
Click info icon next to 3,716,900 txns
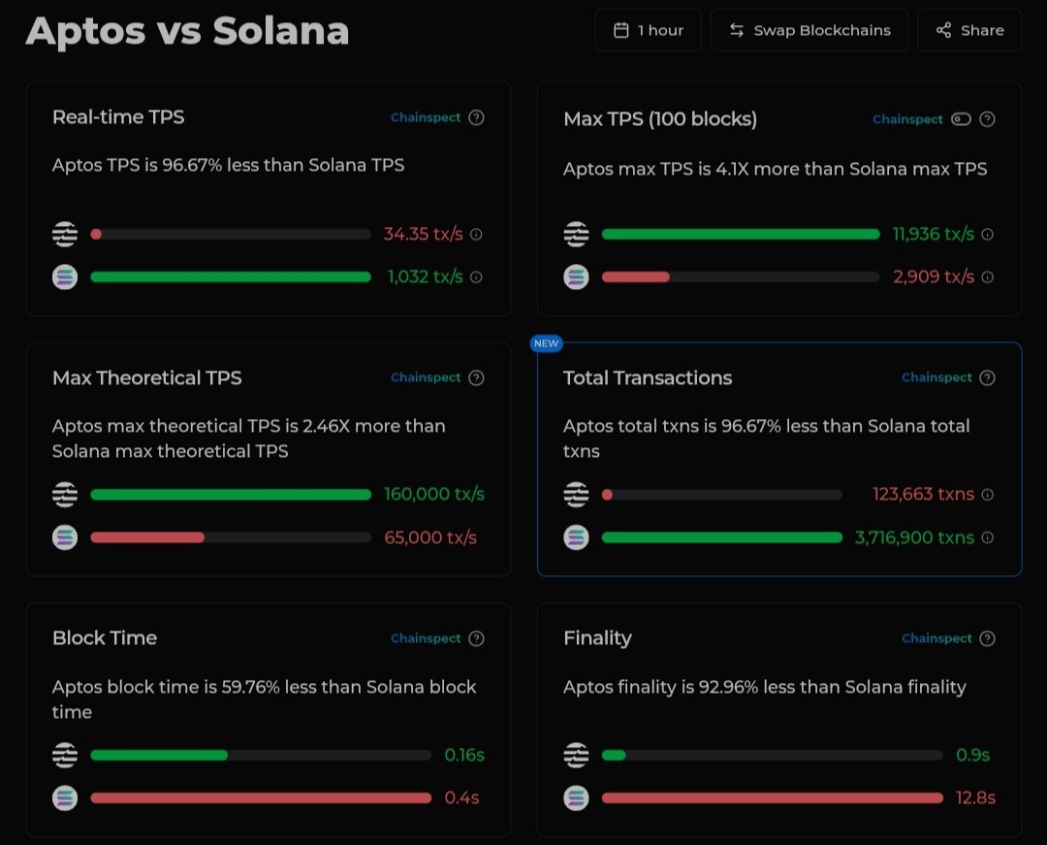click(988, 537)
